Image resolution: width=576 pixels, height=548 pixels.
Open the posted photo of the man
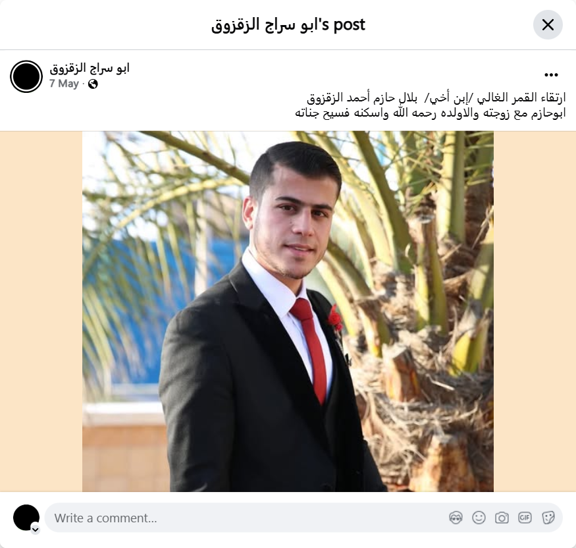(288, 312)
